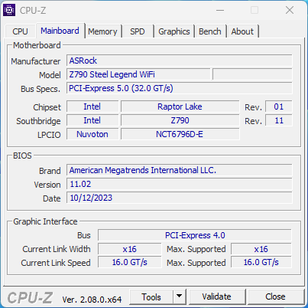The width and height of the screenshot is (308, 308).
Task: Click the Tools button
Action: tap(151, 297)
